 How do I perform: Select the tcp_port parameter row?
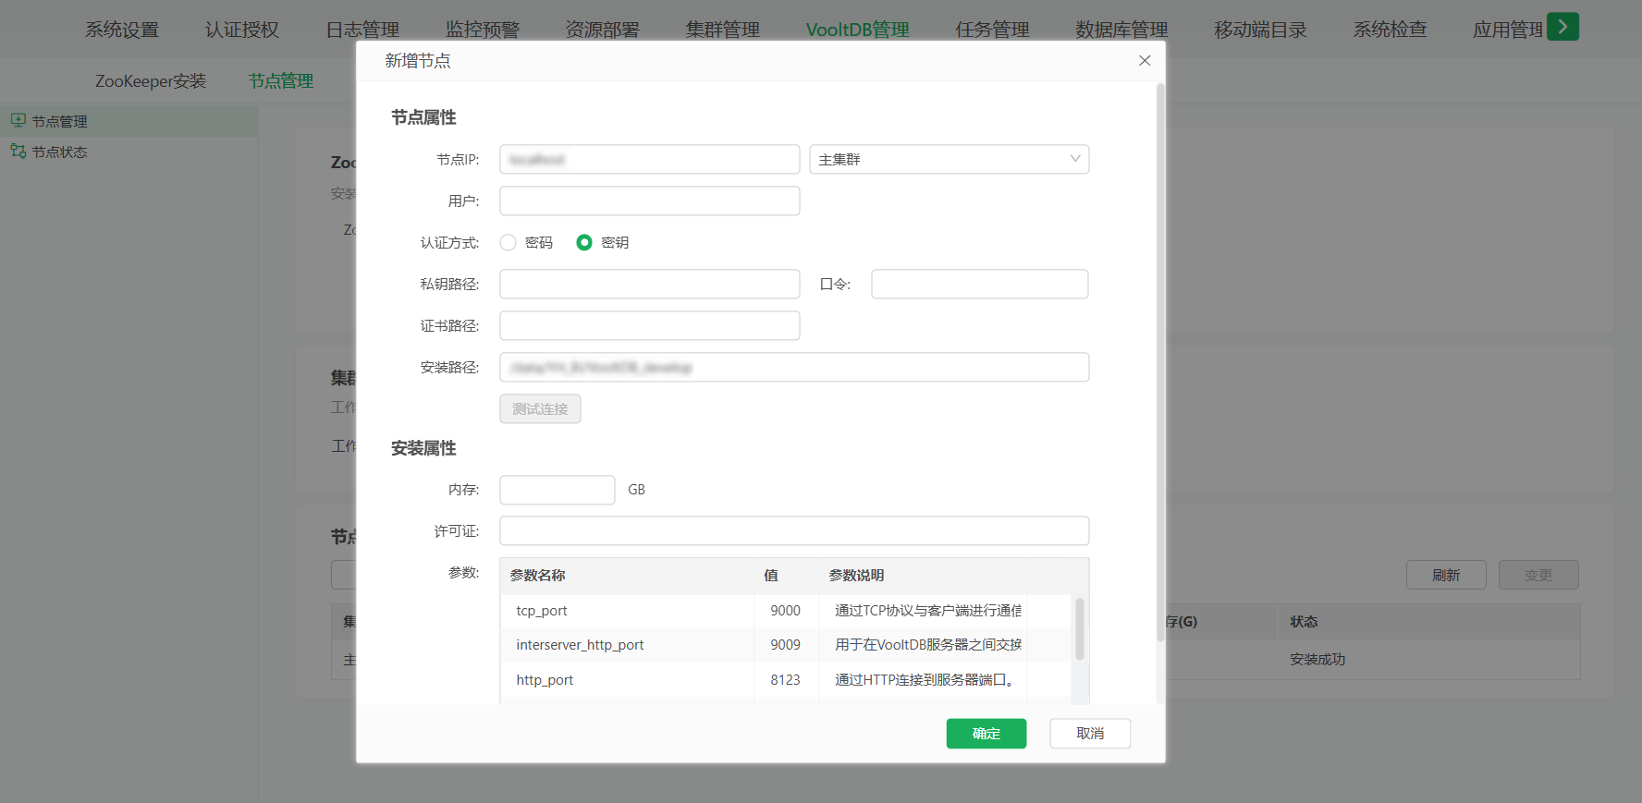tap(785, 611)
